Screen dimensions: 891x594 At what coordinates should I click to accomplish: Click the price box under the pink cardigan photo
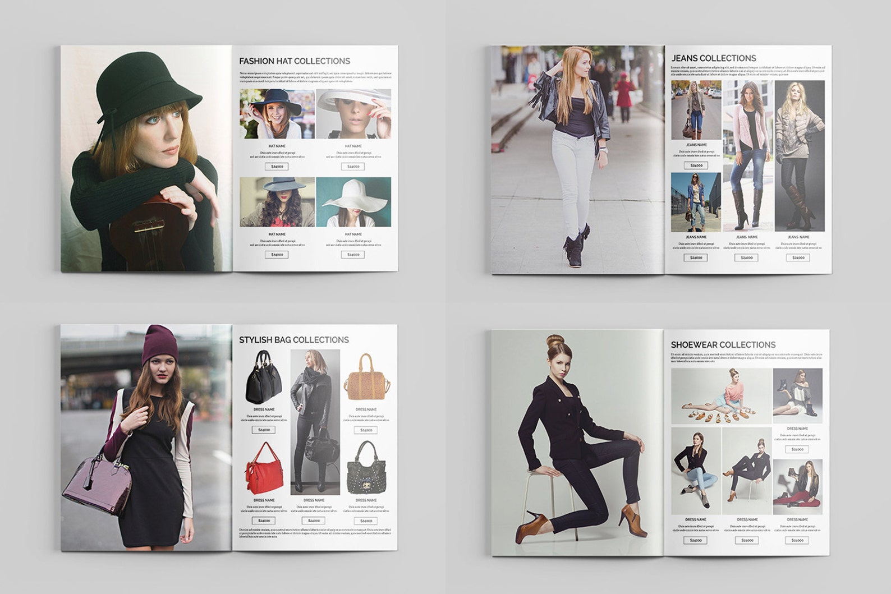(x=747, y=257)
